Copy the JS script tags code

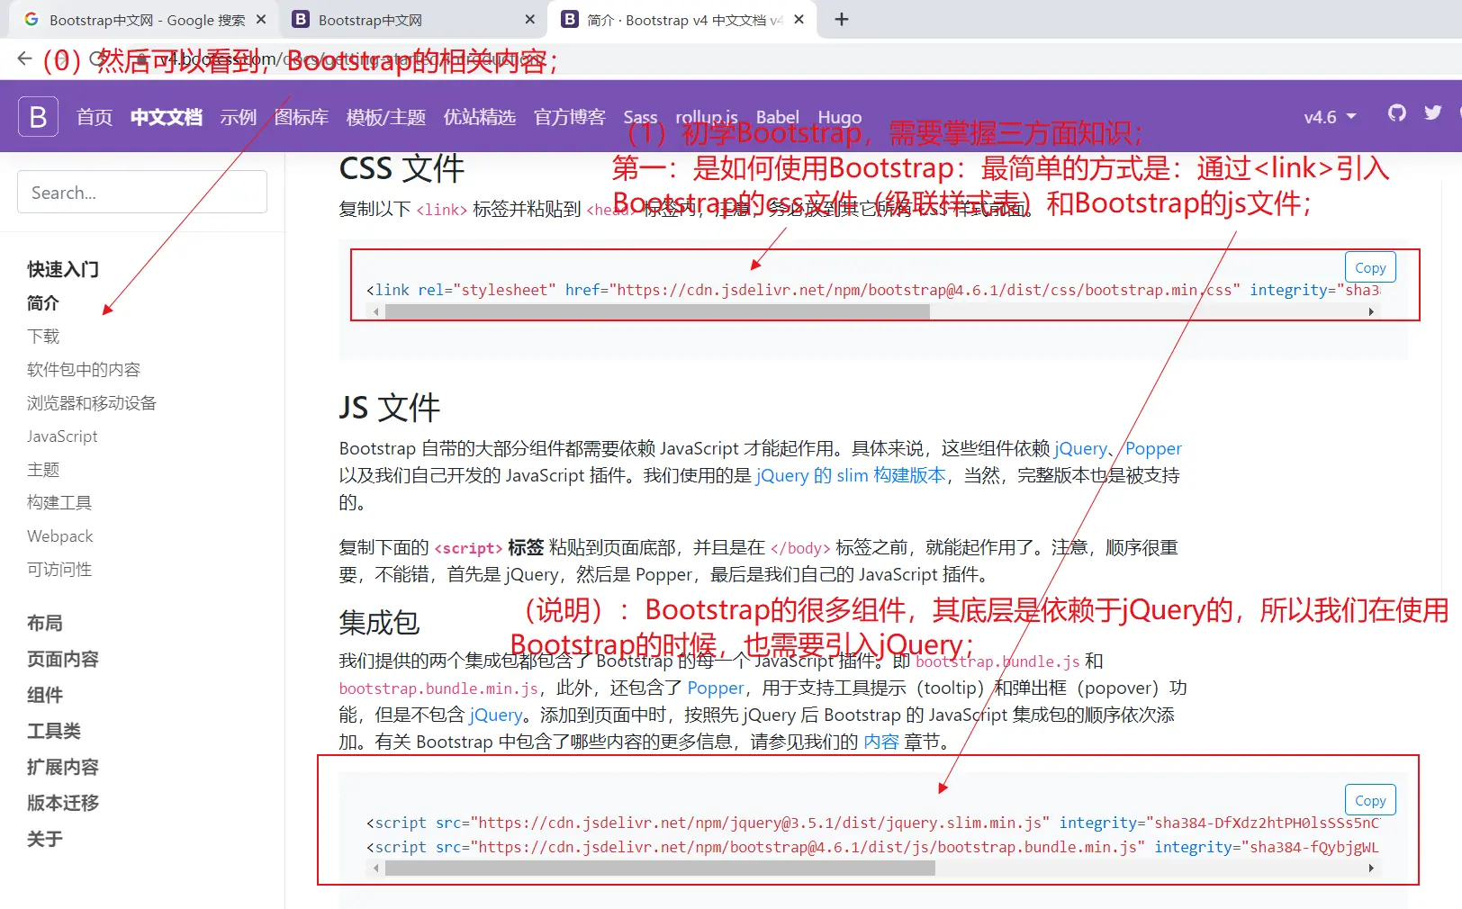click(x=1370, y=800)
